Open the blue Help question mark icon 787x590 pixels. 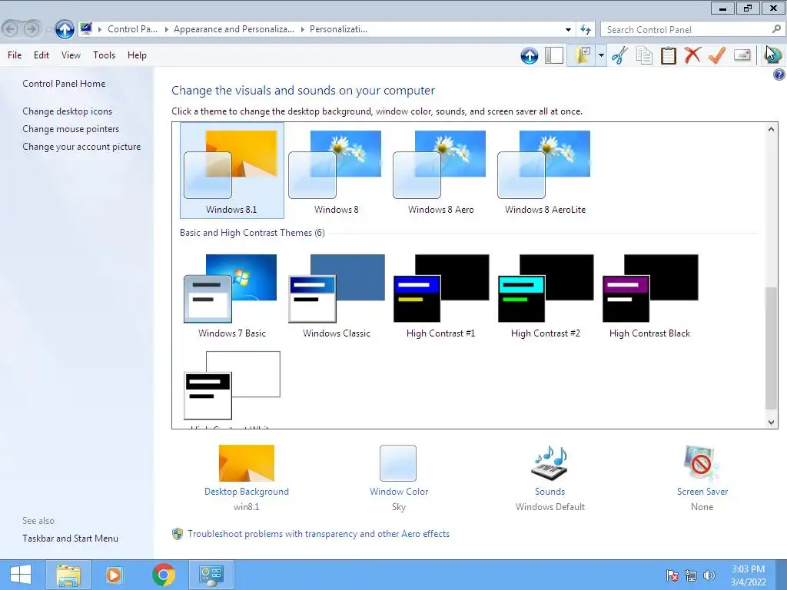[x=779, y=75]
